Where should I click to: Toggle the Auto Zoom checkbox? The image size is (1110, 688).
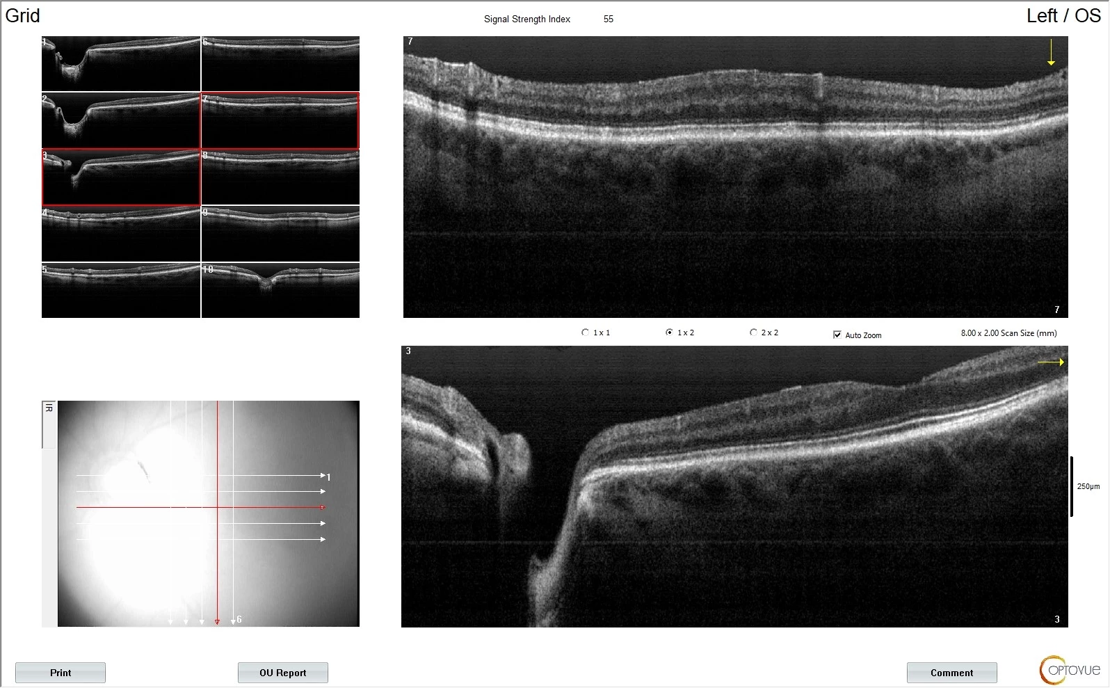pyautogui.click(x=837, y=335)
